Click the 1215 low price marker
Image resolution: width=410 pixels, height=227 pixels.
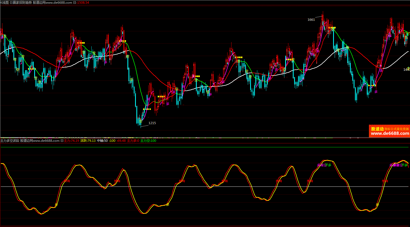(152, 123)
